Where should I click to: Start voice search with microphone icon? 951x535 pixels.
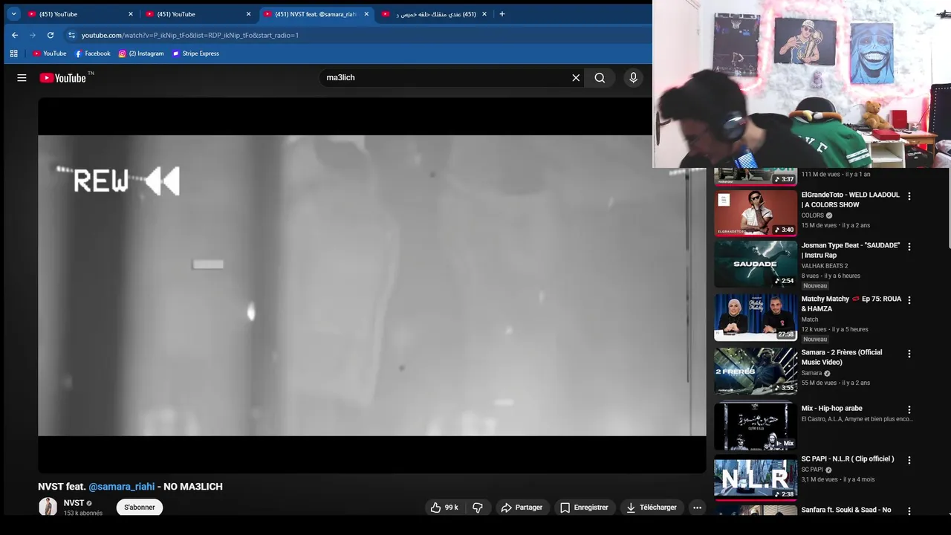click(x=633, y=77)
